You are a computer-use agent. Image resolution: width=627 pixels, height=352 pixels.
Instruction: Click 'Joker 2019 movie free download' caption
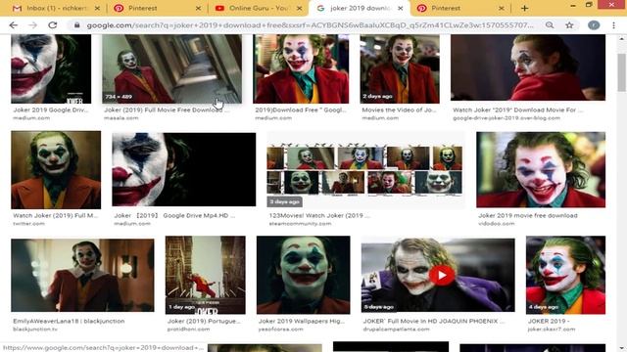pyautogui.click(x=528, y=215)
